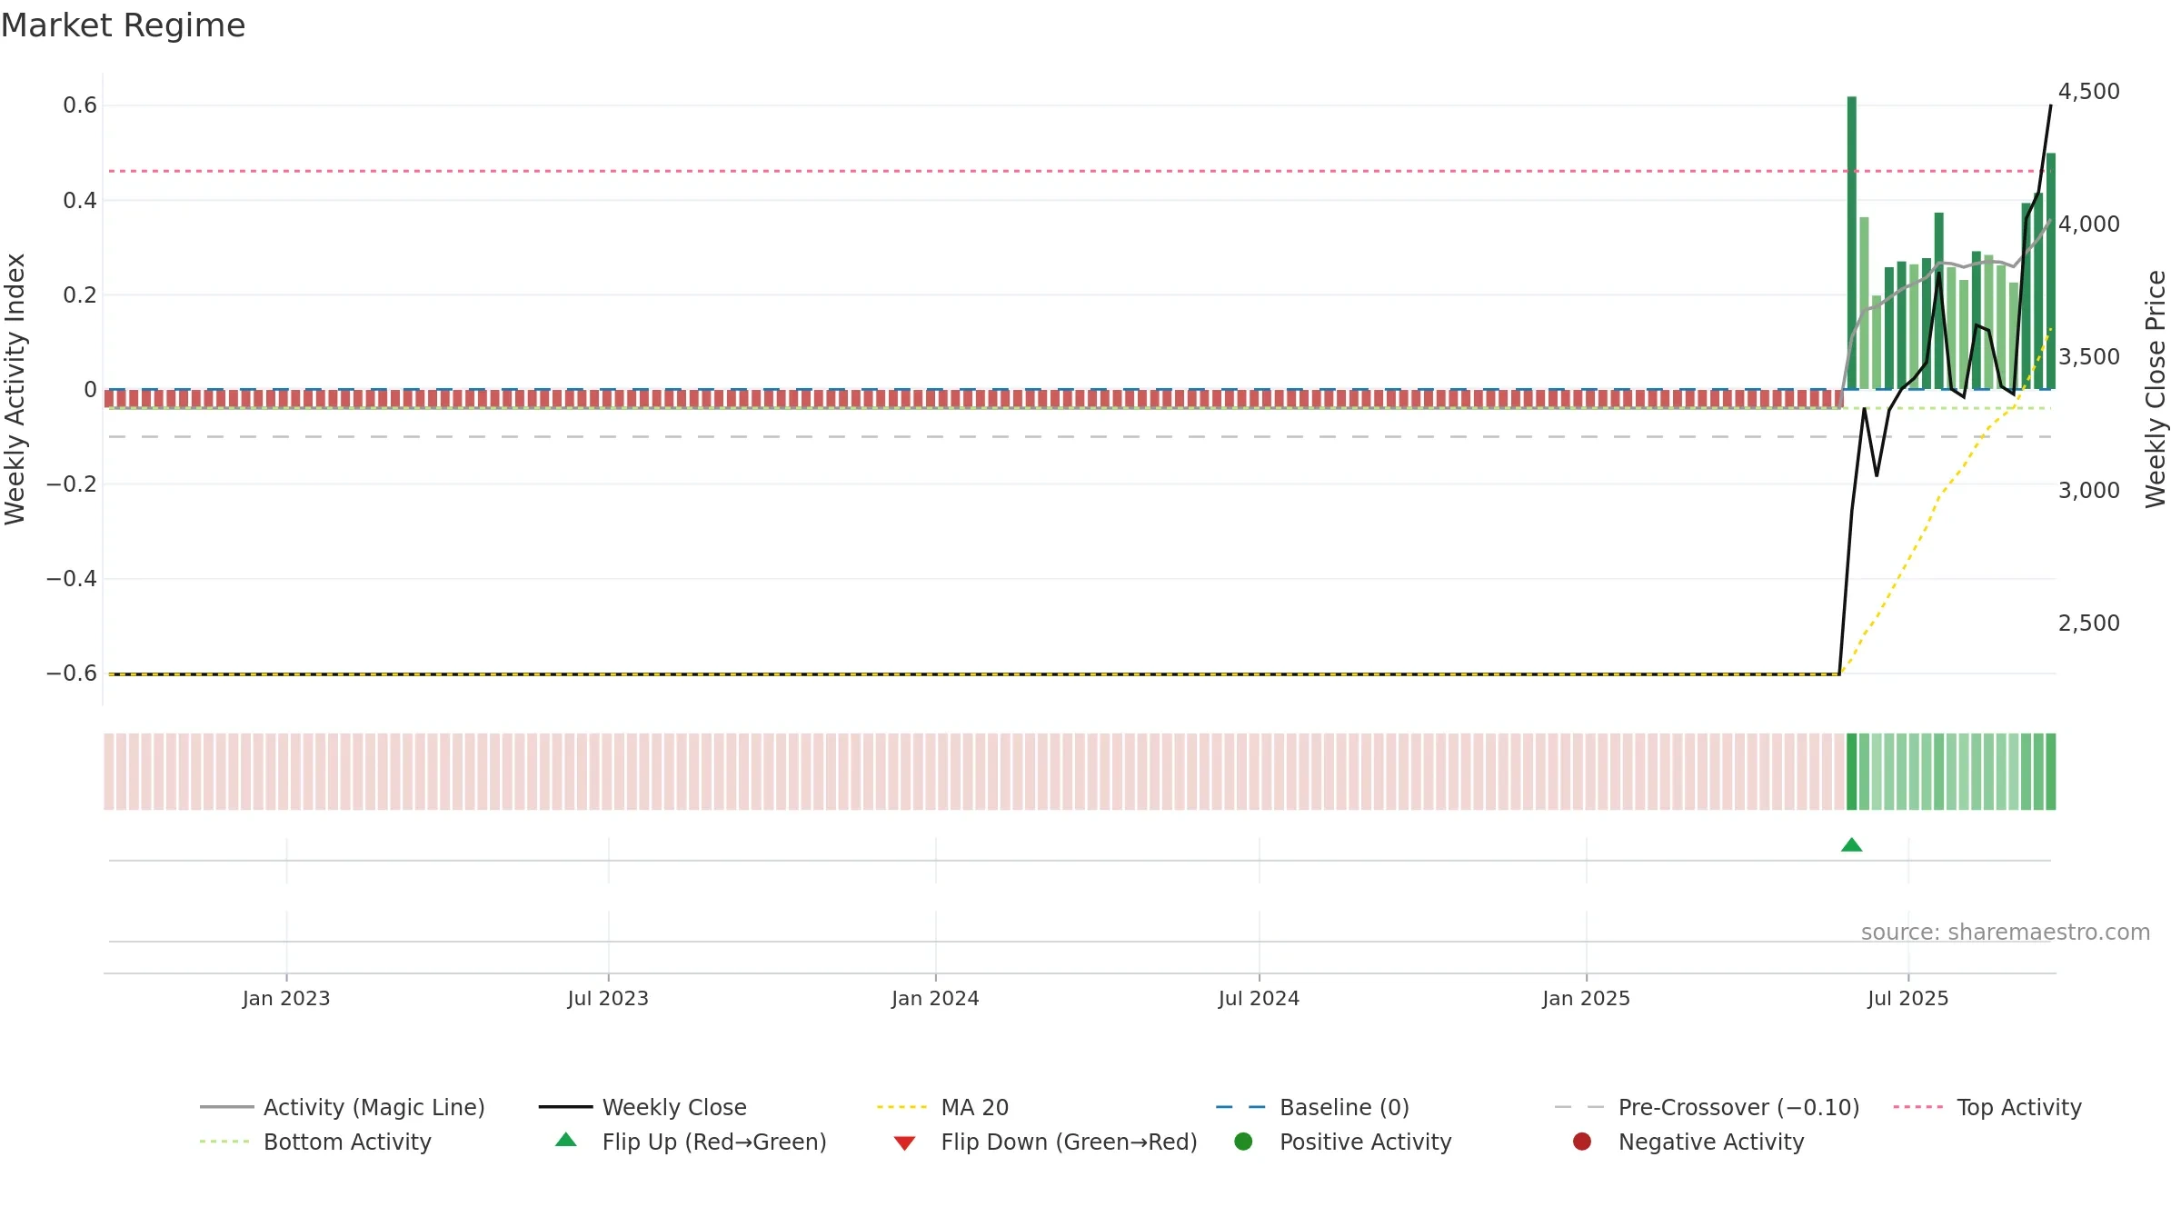Click the red Flip Down triangle legend icon
The width and height of the screenshot is (2181, 1227).
(904, 1143)
